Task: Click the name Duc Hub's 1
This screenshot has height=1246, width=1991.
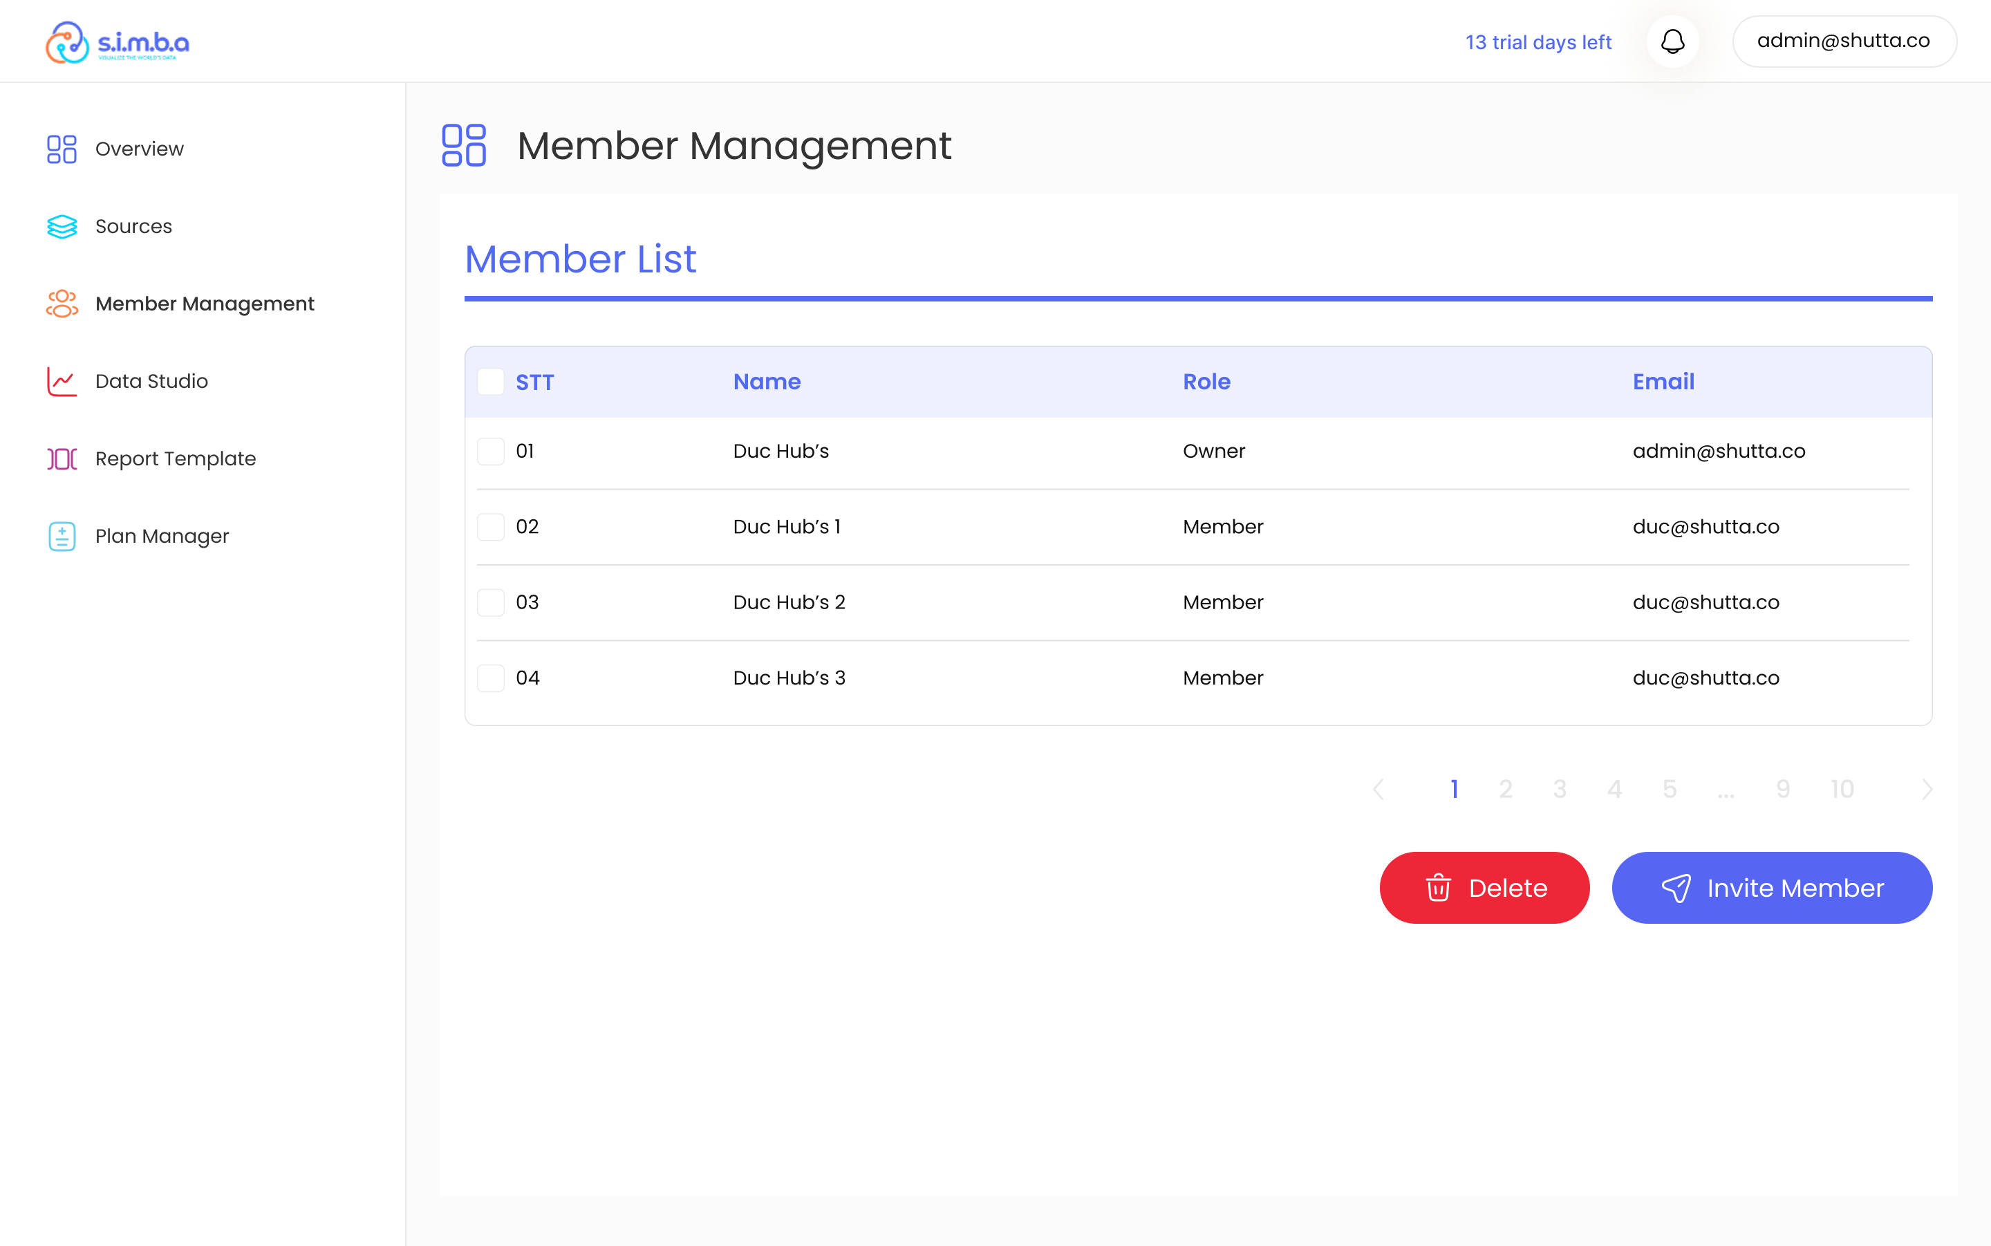Action: [x=787, y=527]
